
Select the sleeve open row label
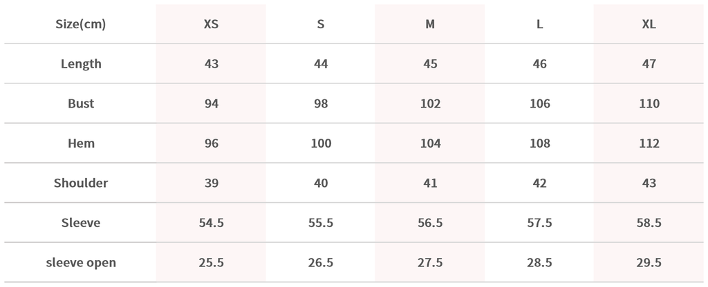tap(81, 263)
